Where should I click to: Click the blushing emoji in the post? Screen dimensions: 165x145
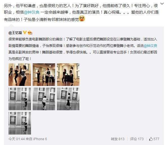point(82,19)
